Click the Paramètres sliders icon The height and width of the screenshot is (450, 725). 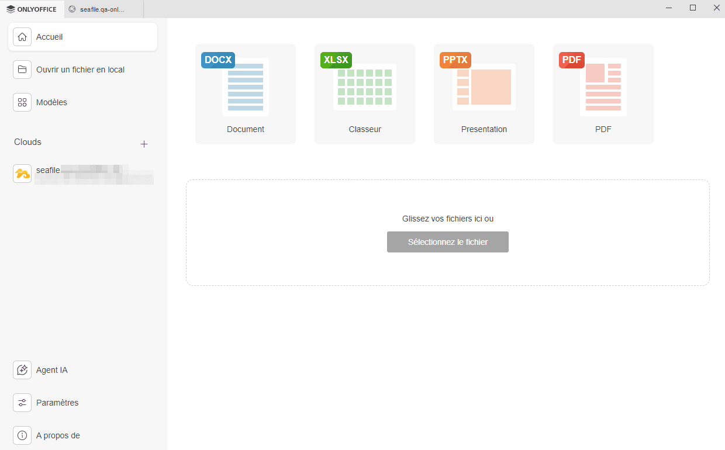click(x=22, y=403)
